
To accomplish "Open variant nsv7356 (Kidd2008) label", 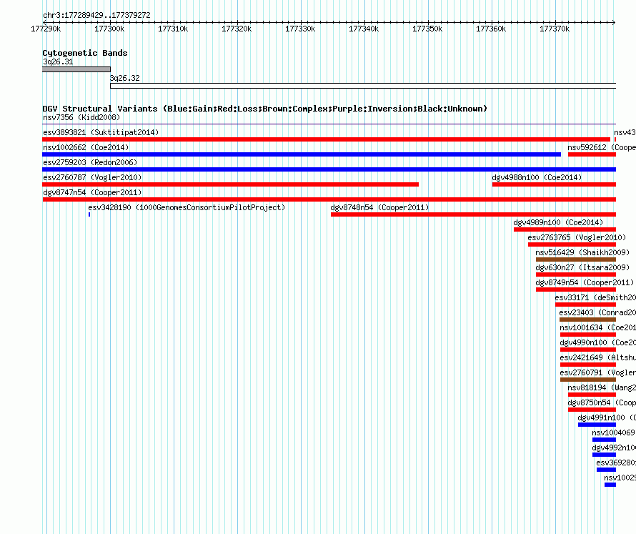I will [81, 117].
